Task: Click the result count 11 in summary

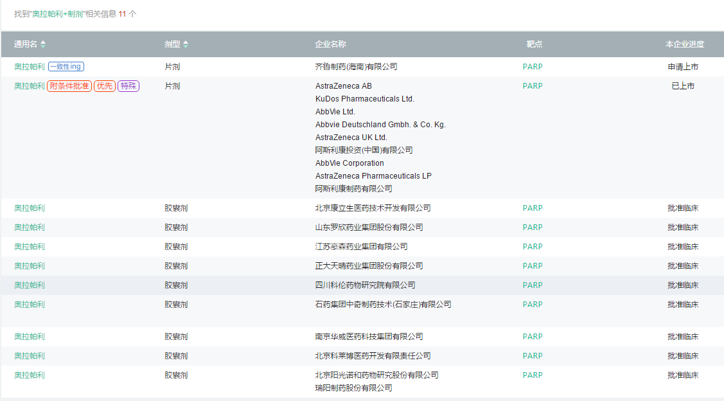Action: pyautogui.click(x=122, y=14)
